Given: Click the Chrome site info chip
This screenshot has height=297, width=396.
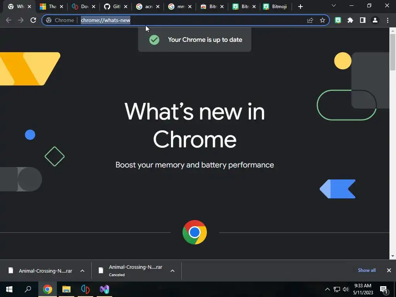Looking at the screenshot, I should pyautogui.click(x=60, y=20).
